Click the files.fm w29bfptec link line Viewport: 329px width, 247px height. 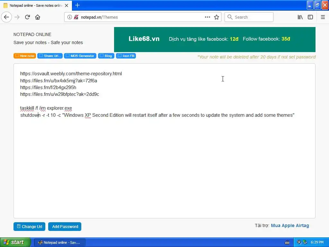(x=59, y=94)
